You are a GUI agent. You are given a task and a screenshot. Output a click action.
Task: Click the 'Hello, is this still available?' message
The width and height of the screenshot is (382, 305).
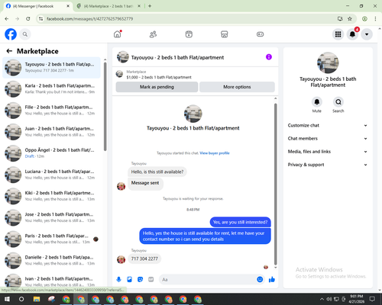pos(157,172)
